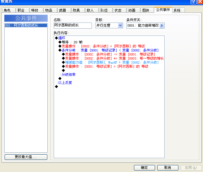203x172 pixels.
Task: Go to the 图块 tab
Action: coord(147,10)
